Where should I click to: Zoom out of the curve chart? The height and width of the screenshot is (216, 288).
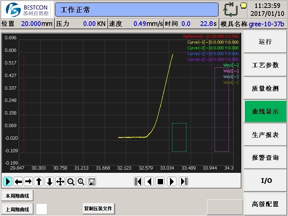[x=71, y=181]
